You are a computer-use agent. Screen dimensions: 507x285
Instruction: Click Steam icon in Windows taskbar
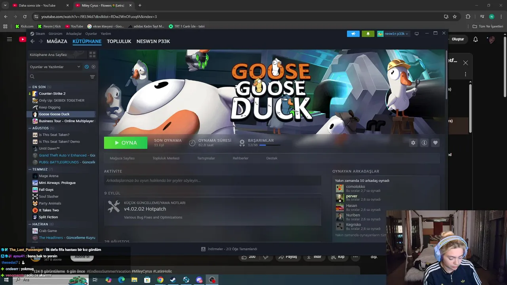tap(173, 280)
